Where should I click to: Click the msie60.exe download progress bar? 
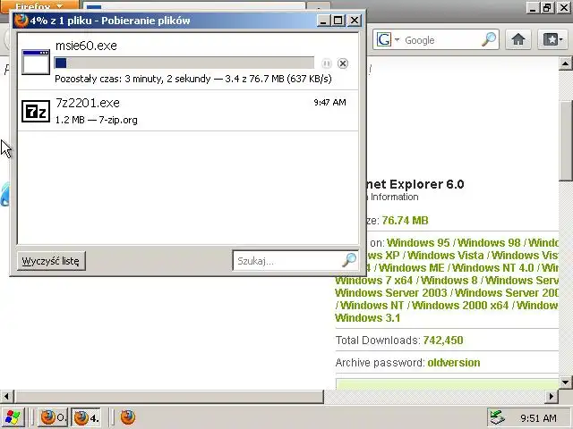click(184, 63)
